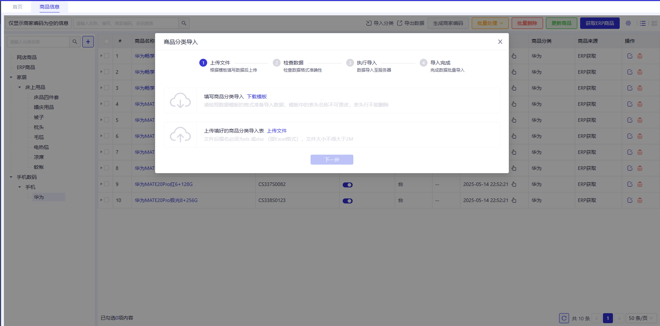Collapse the 手机 tree node
660x326 pixels.
(20, 187)
